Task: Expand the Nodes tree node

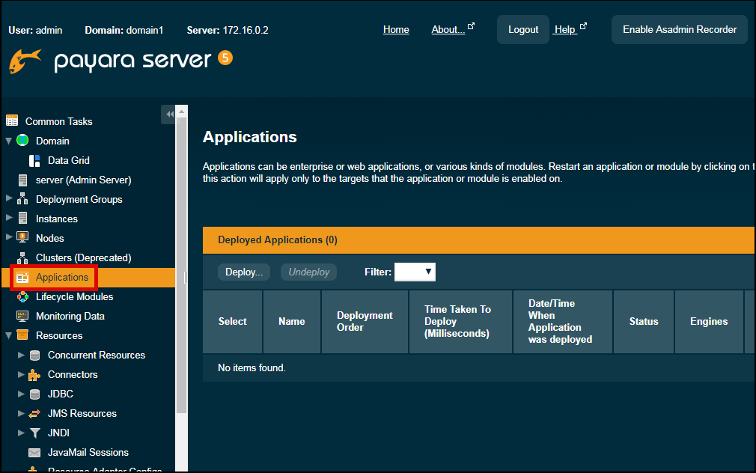Action: point(9,238)
